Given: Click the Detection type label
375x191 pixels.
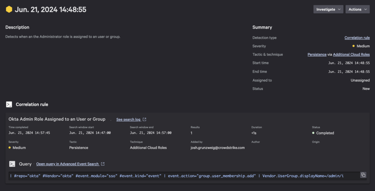Looking at the screenshot, I should [264, 38].
